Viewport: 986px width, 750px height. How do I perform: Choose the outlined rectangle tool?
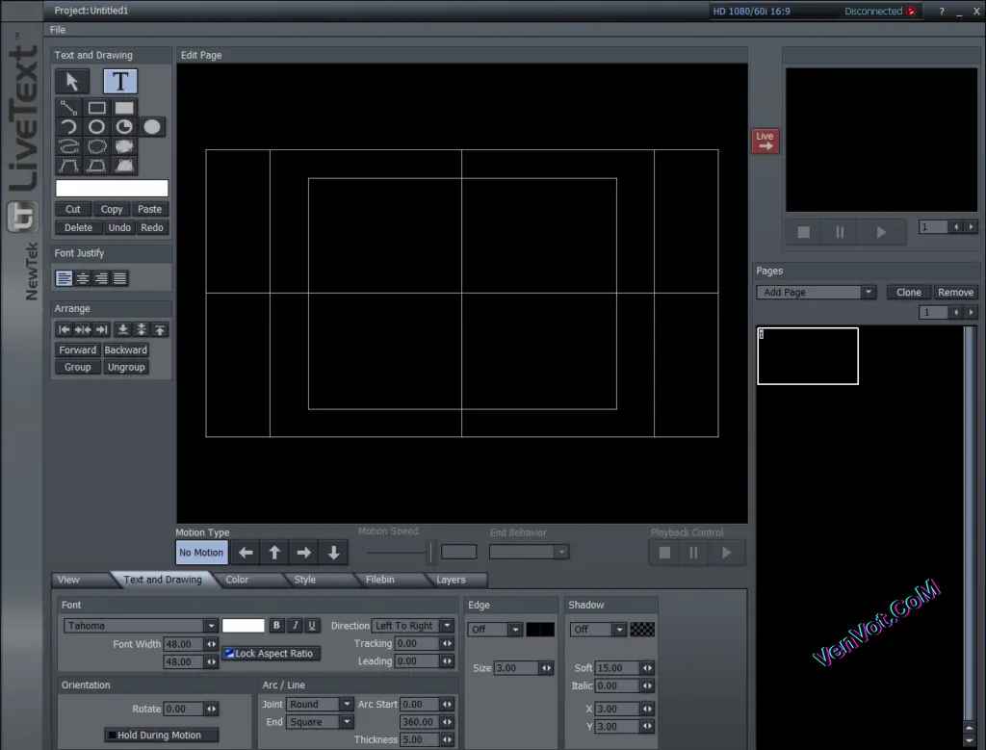[x=95, y=107]
